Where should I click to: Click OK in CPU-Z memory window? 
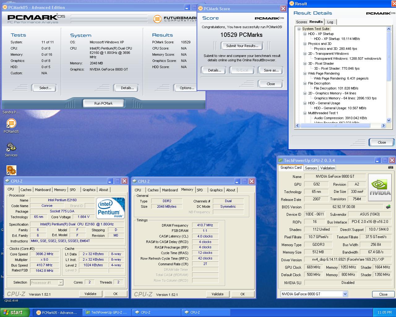click(x=243, y=294)
